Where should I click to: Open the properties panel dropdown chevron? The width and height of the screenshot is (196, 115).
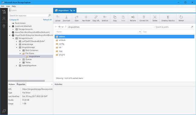point(52,84)
